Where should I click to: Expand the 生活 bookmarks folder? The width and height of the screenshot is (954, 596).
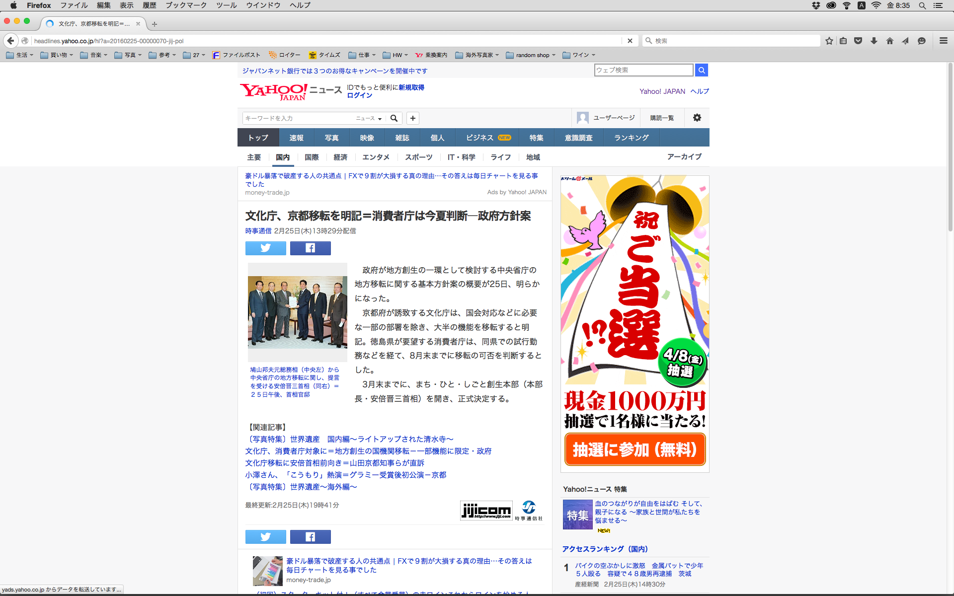[20, 55]
